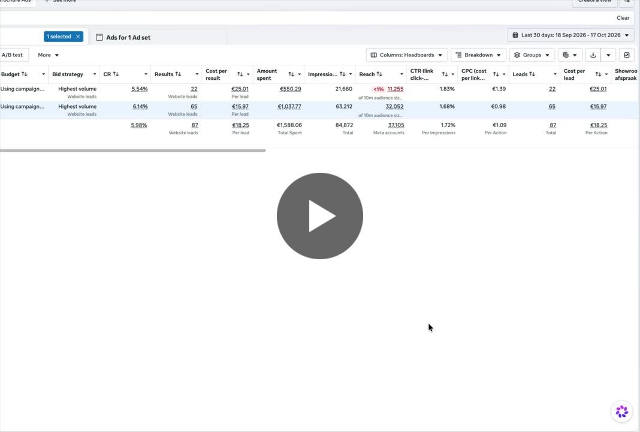Open the Last 30 days date range picker
Image resolution: width=640 pixels, height=432 pixels.
coord(570,35)
